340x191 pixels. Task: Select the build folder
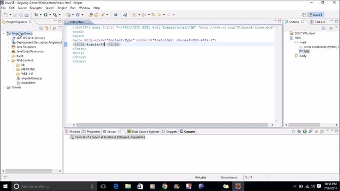[20, 56]
